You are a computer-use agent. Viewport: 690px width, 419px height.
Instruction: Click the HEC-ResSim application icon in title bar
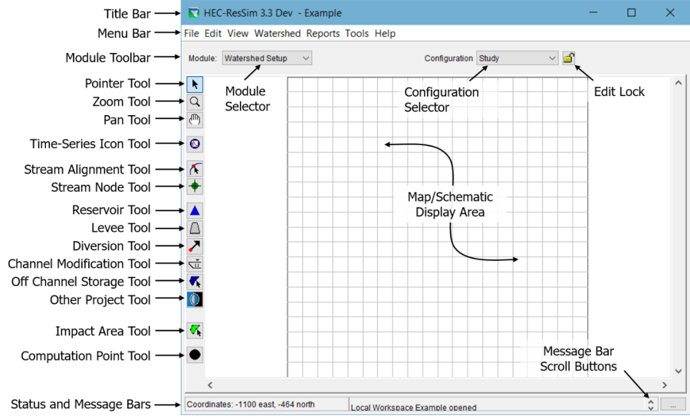pos(194,13)
